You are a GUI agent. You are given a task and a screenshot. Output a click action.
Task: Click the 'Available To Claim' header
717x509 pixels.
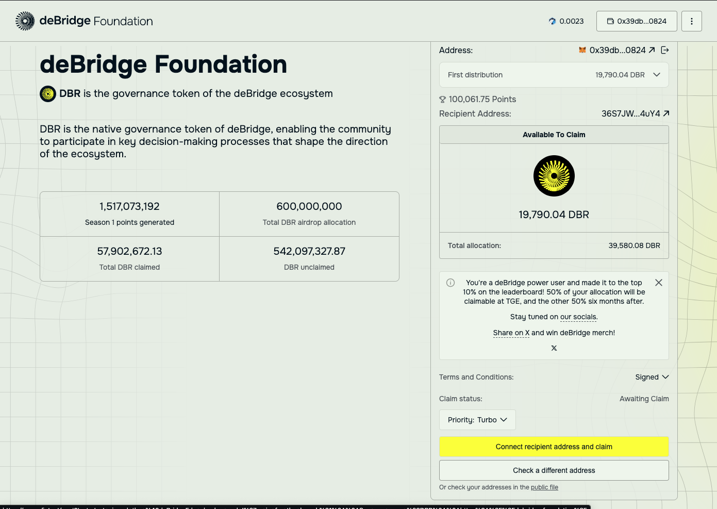554,135
